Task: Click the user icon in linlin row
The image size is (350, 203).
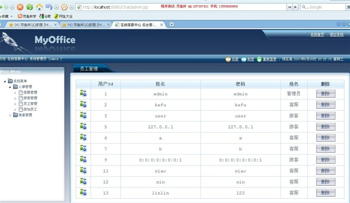Action: coord(83,192)
